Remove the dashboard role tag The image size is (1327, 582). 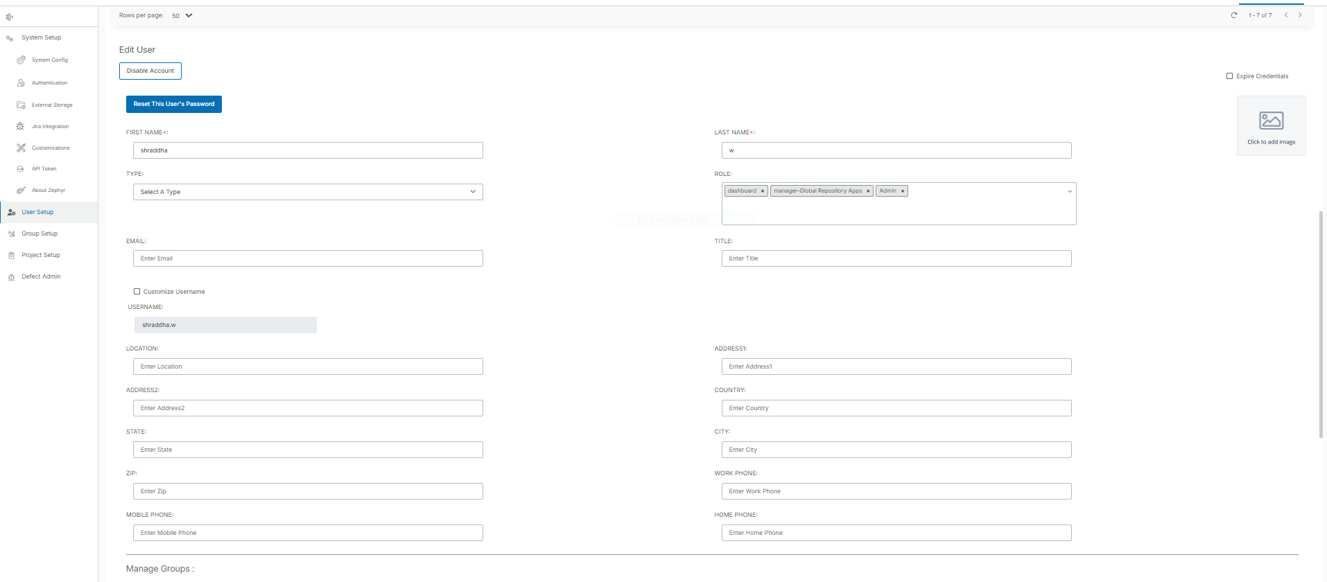(763, 191)
